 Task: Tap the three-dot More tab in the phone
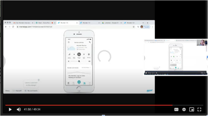click(90, 83)
